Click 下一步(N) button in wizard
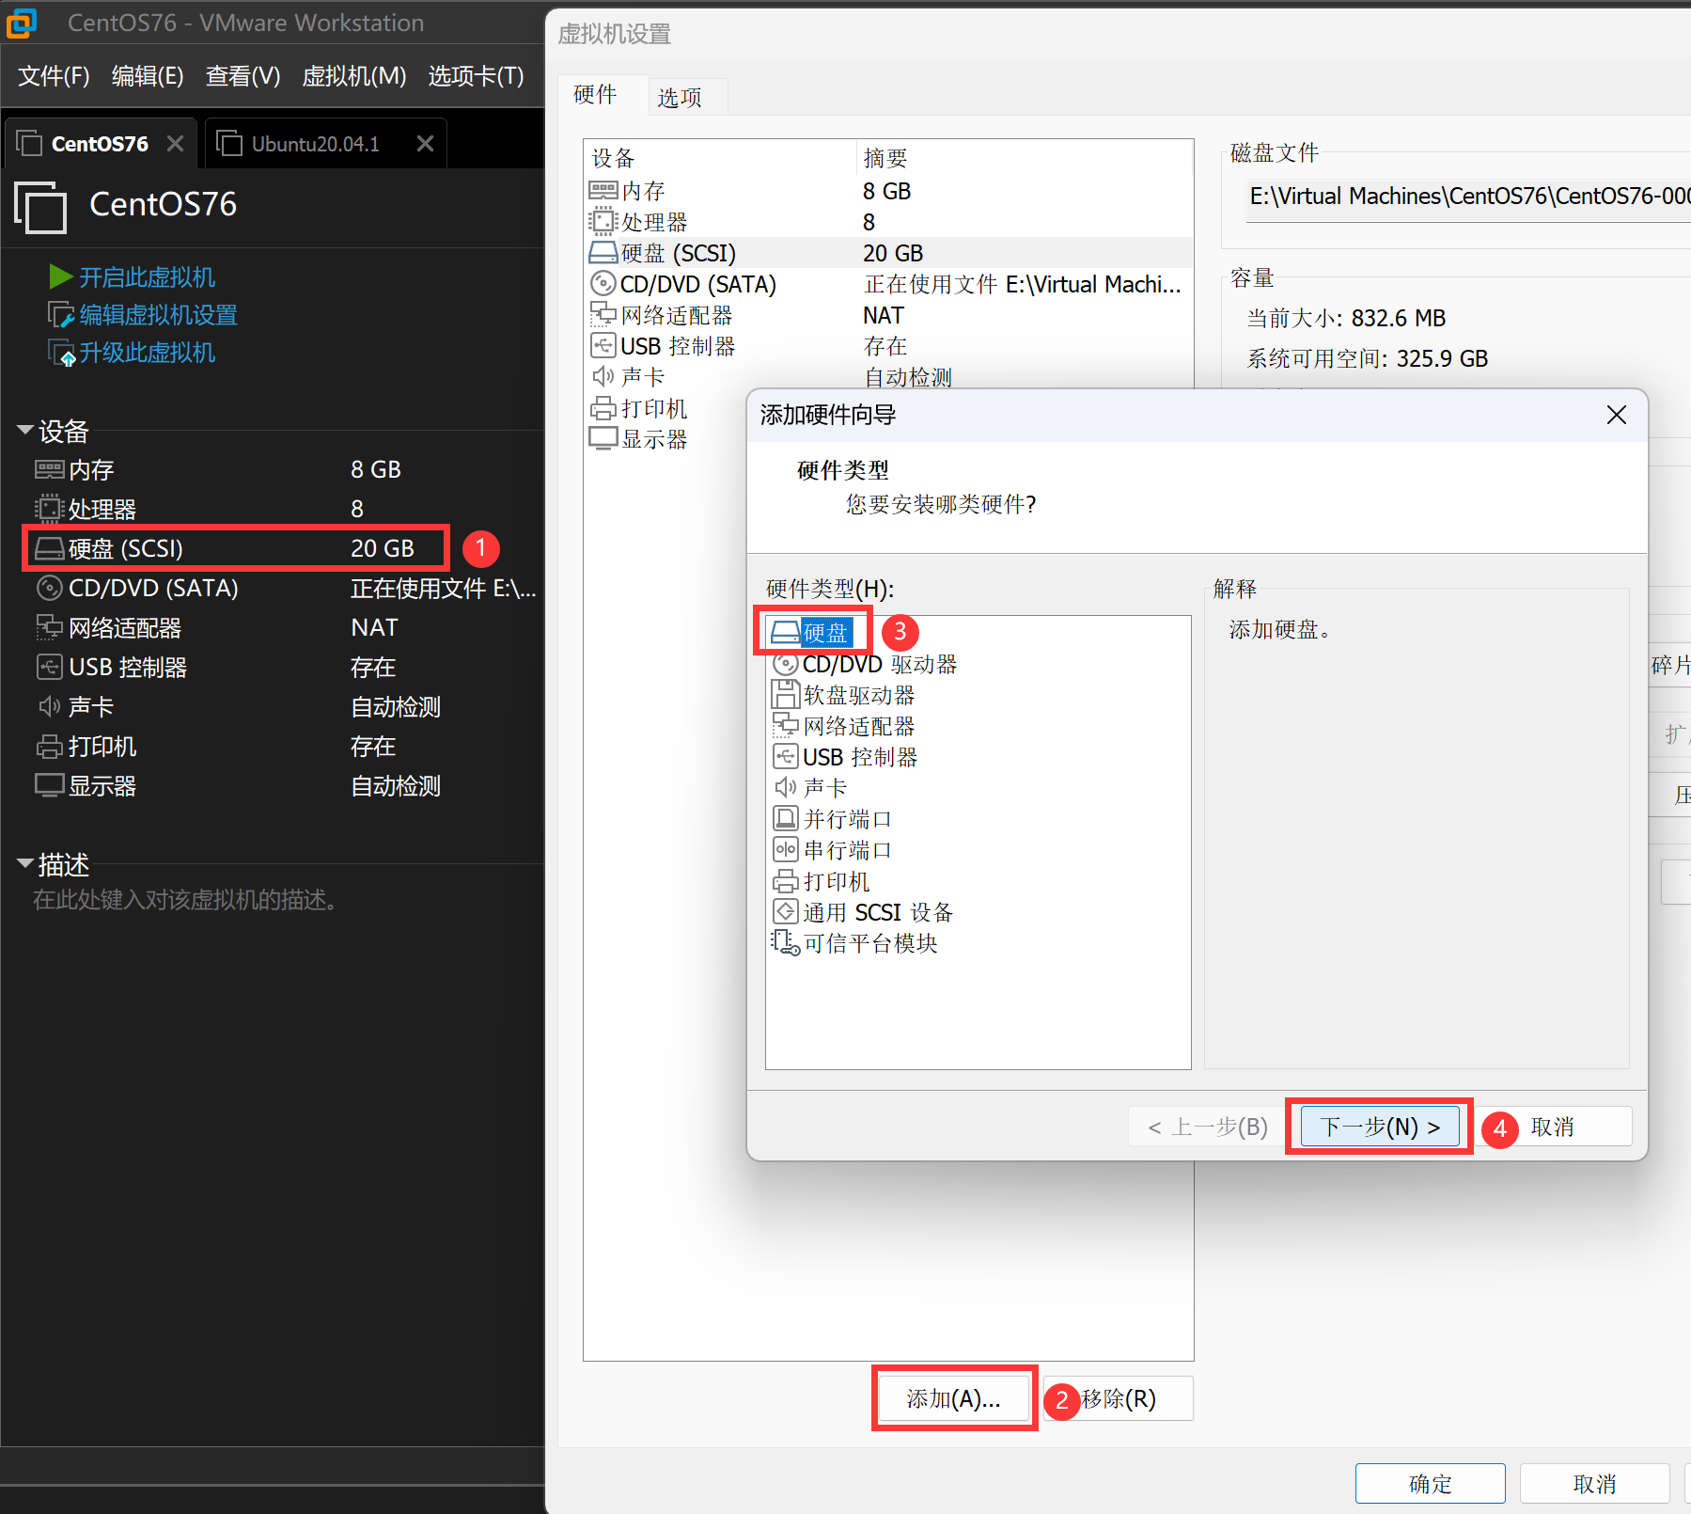1691x1514 pixels. click(x=1379, y=1127)
